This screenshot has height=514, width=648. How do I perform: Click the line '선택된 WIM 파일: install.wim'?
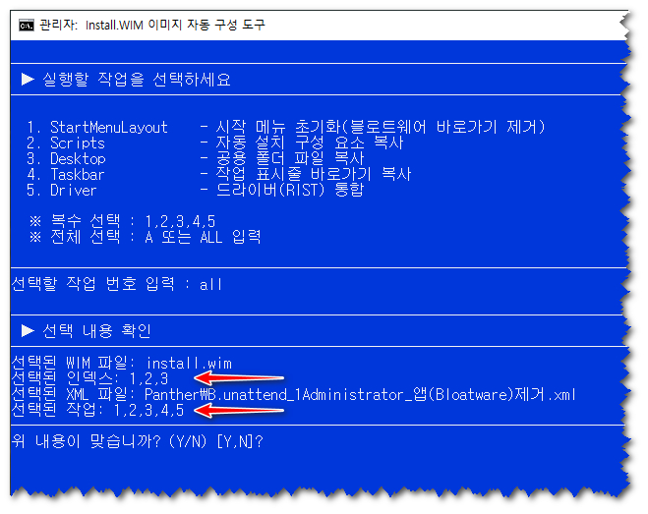click(x=122, y=364)
